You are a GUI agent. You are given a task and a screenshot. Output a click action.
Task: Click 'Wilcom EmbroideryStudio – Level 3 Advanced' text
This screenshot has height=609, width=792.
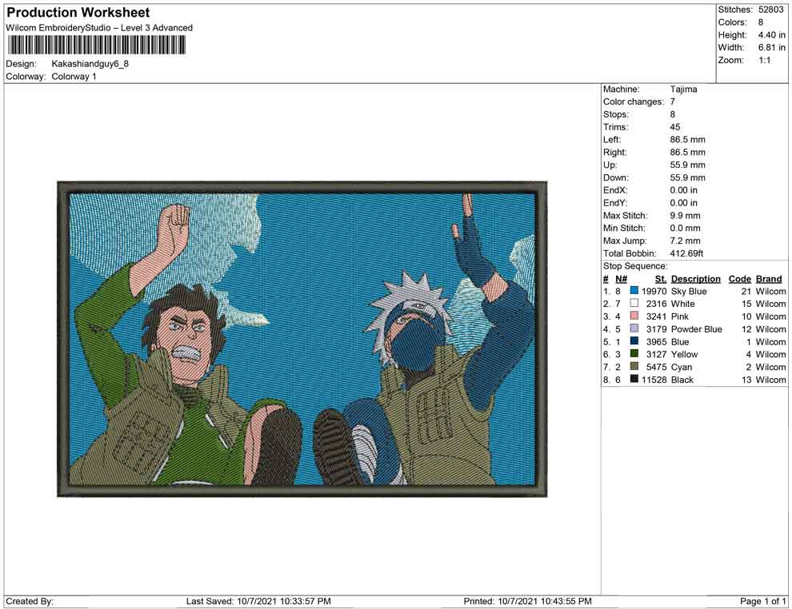click(x=99, y=28)
